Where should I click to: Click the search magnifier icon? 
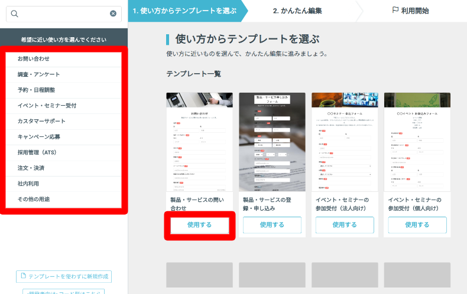(x=14, y=14)
